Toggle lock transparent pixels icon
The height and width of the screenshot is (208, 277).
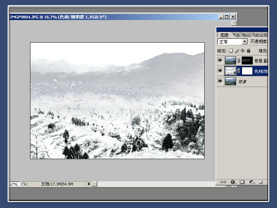pos(231,51)
